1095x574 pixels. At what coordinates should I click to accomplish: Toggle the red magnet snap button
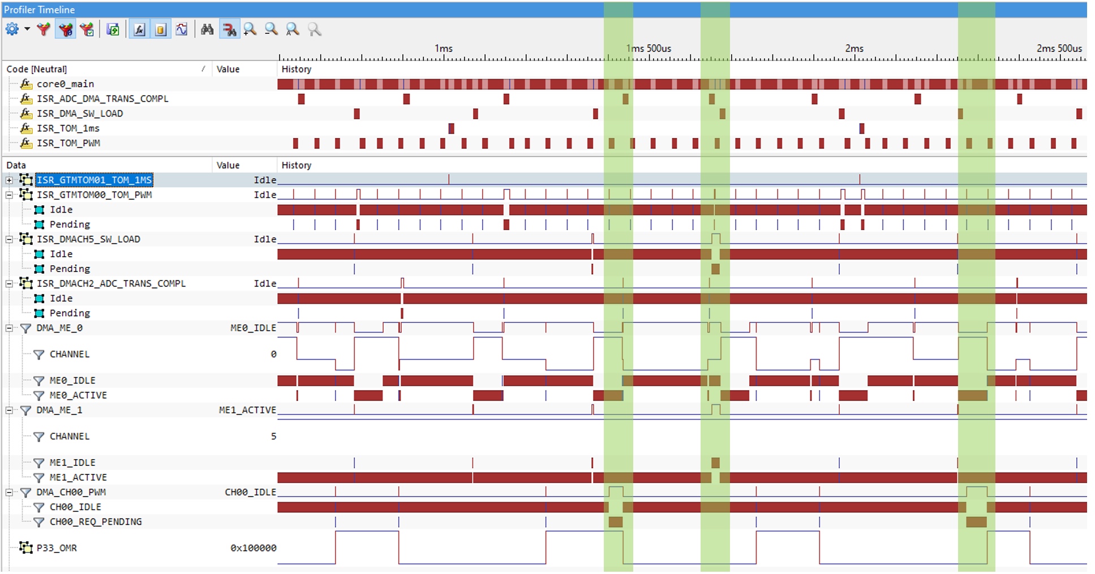[x=229, y=29]
